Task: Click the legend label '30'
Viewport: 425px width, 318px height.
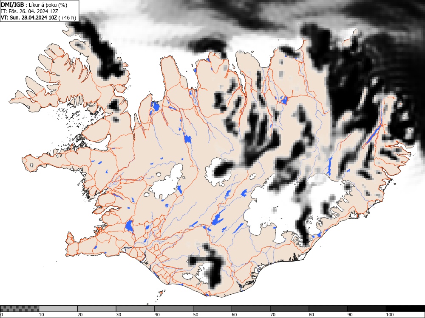Action: tap(119, 315)
